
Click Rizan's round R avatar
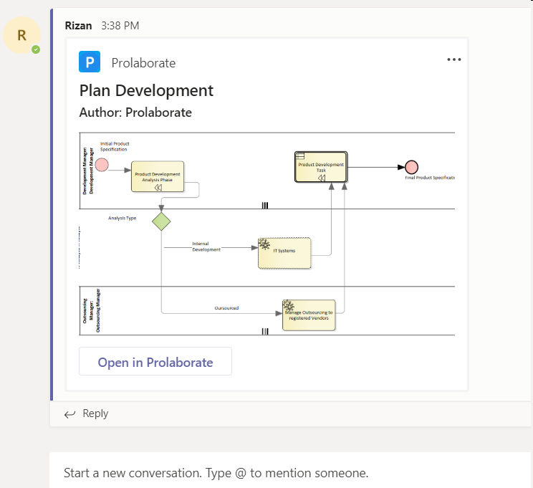21,35
